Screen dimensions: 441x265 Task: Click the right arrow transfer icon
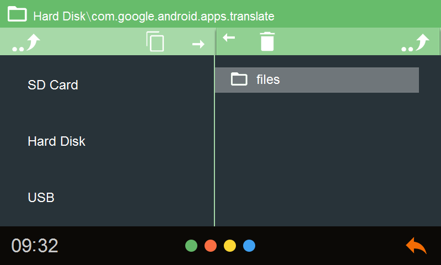198,44
